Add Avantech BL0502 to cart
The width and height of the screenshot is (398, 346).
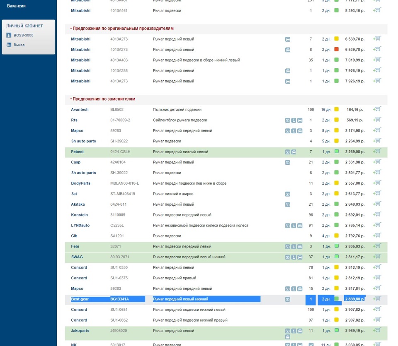point(377,109)
